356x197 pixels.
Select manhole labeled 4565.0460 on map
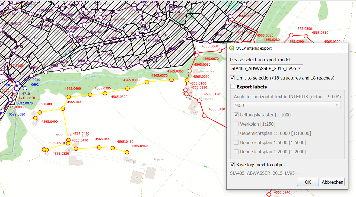tap(126, 152)
